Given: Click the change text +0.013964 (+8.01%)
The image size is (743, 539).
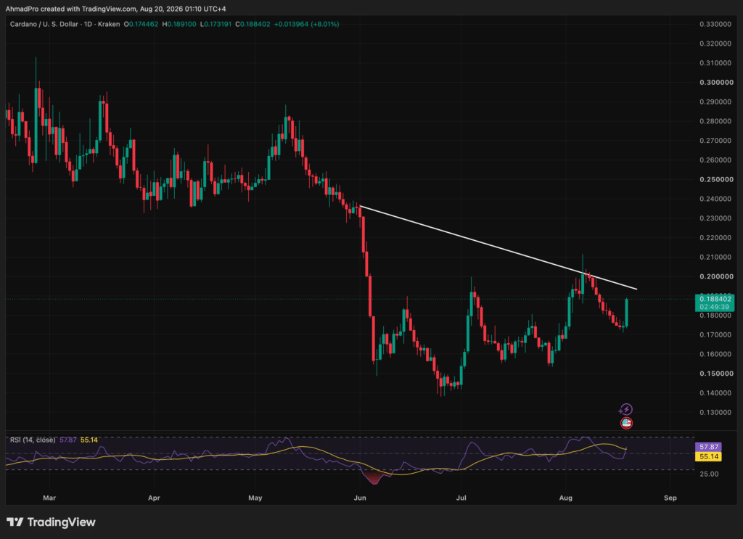Looking at the screenshot, I should click(307, 24).
